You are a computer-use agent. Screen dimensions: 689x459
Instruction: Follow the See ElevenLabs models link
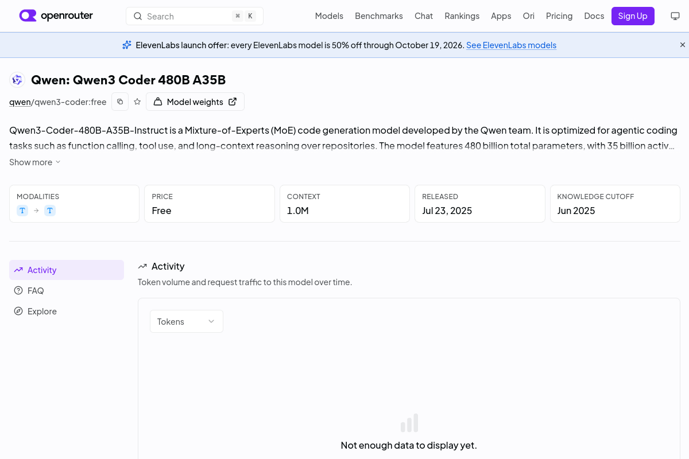tap(511, 45)
